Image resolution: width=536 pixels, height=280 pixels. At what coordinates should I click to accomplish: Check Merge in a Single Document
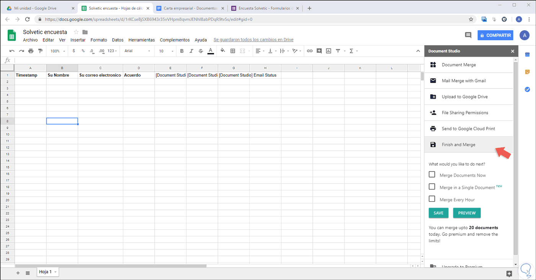[432, 187]
